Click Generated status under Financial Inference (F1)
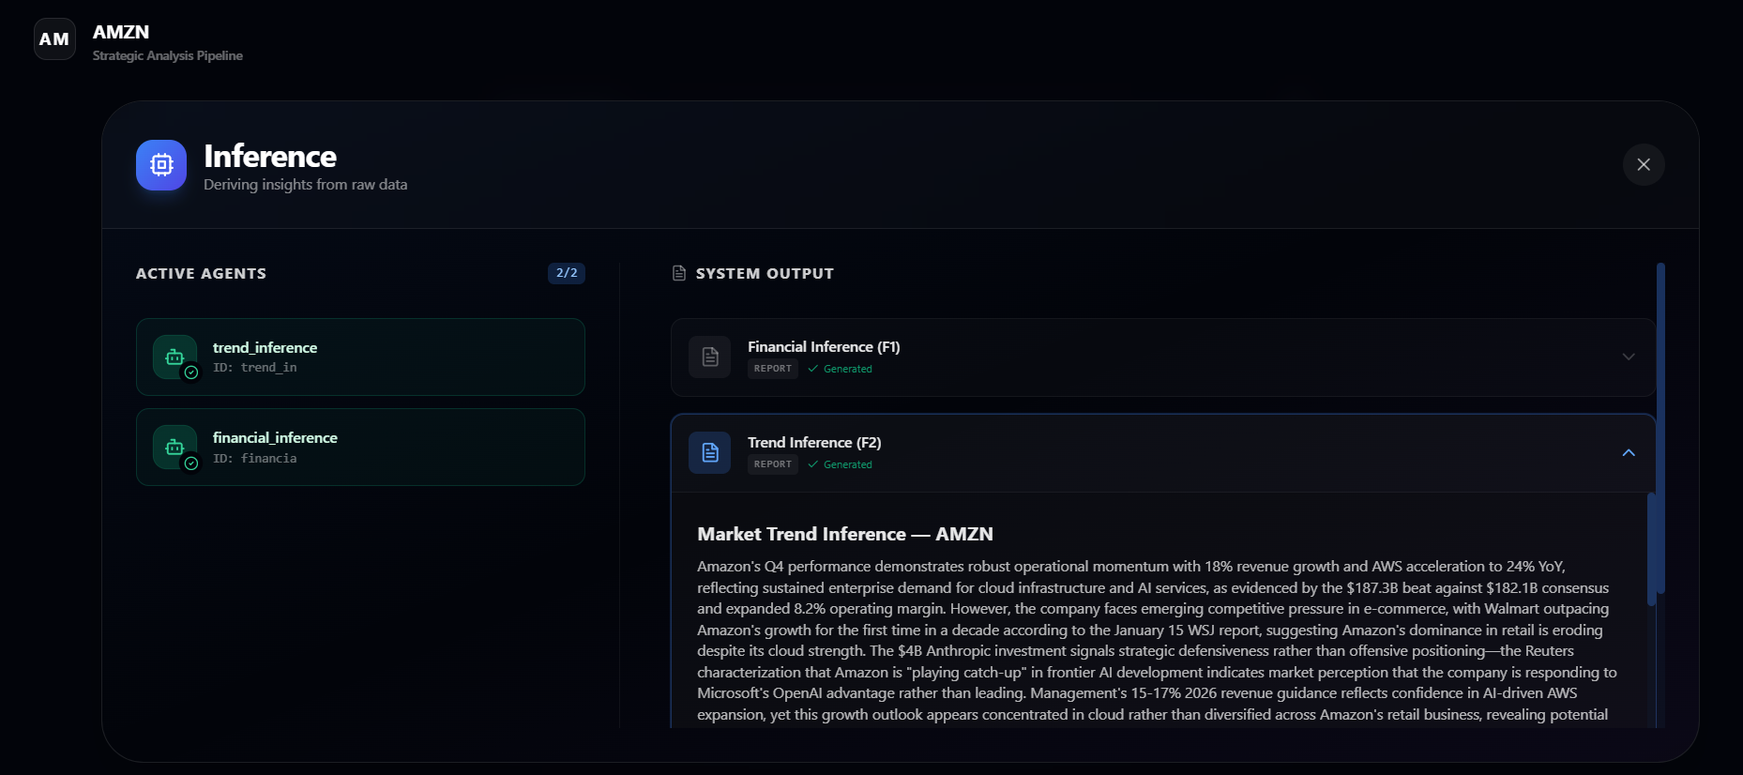Viewport: 1743px width, 775px height. (840, 369)
